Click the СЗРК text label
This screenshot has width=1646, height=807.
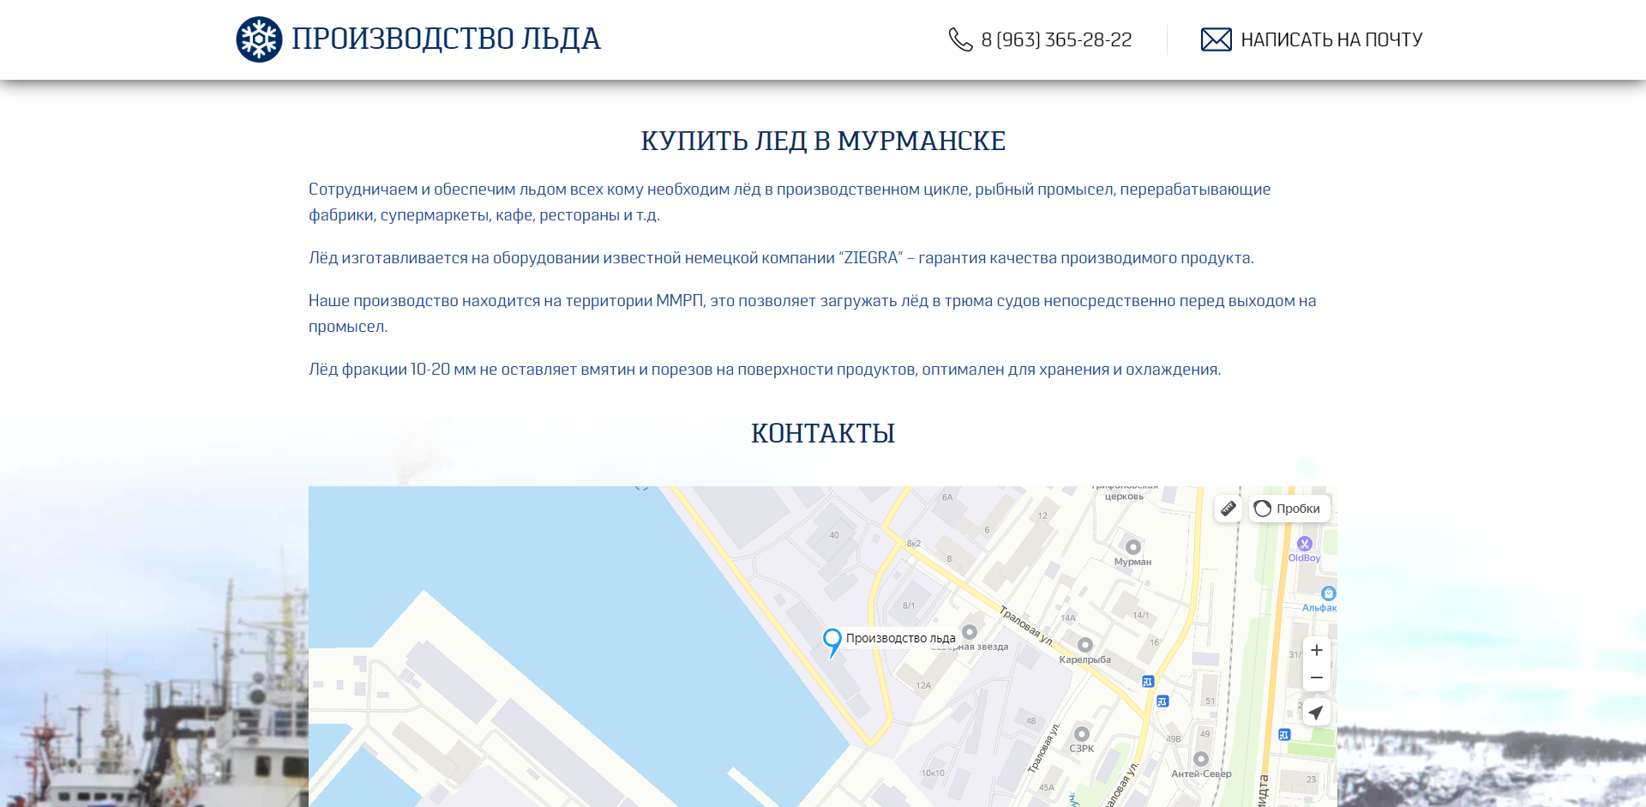[x=1082, y=749]
